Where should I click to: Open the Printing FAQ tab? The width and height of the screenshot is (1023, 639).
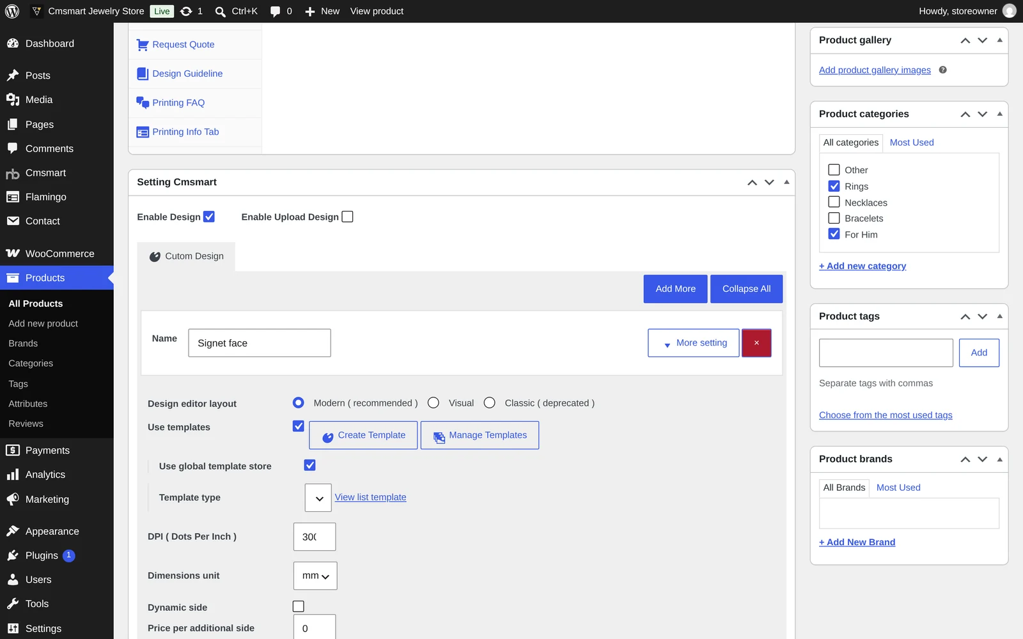178,103
